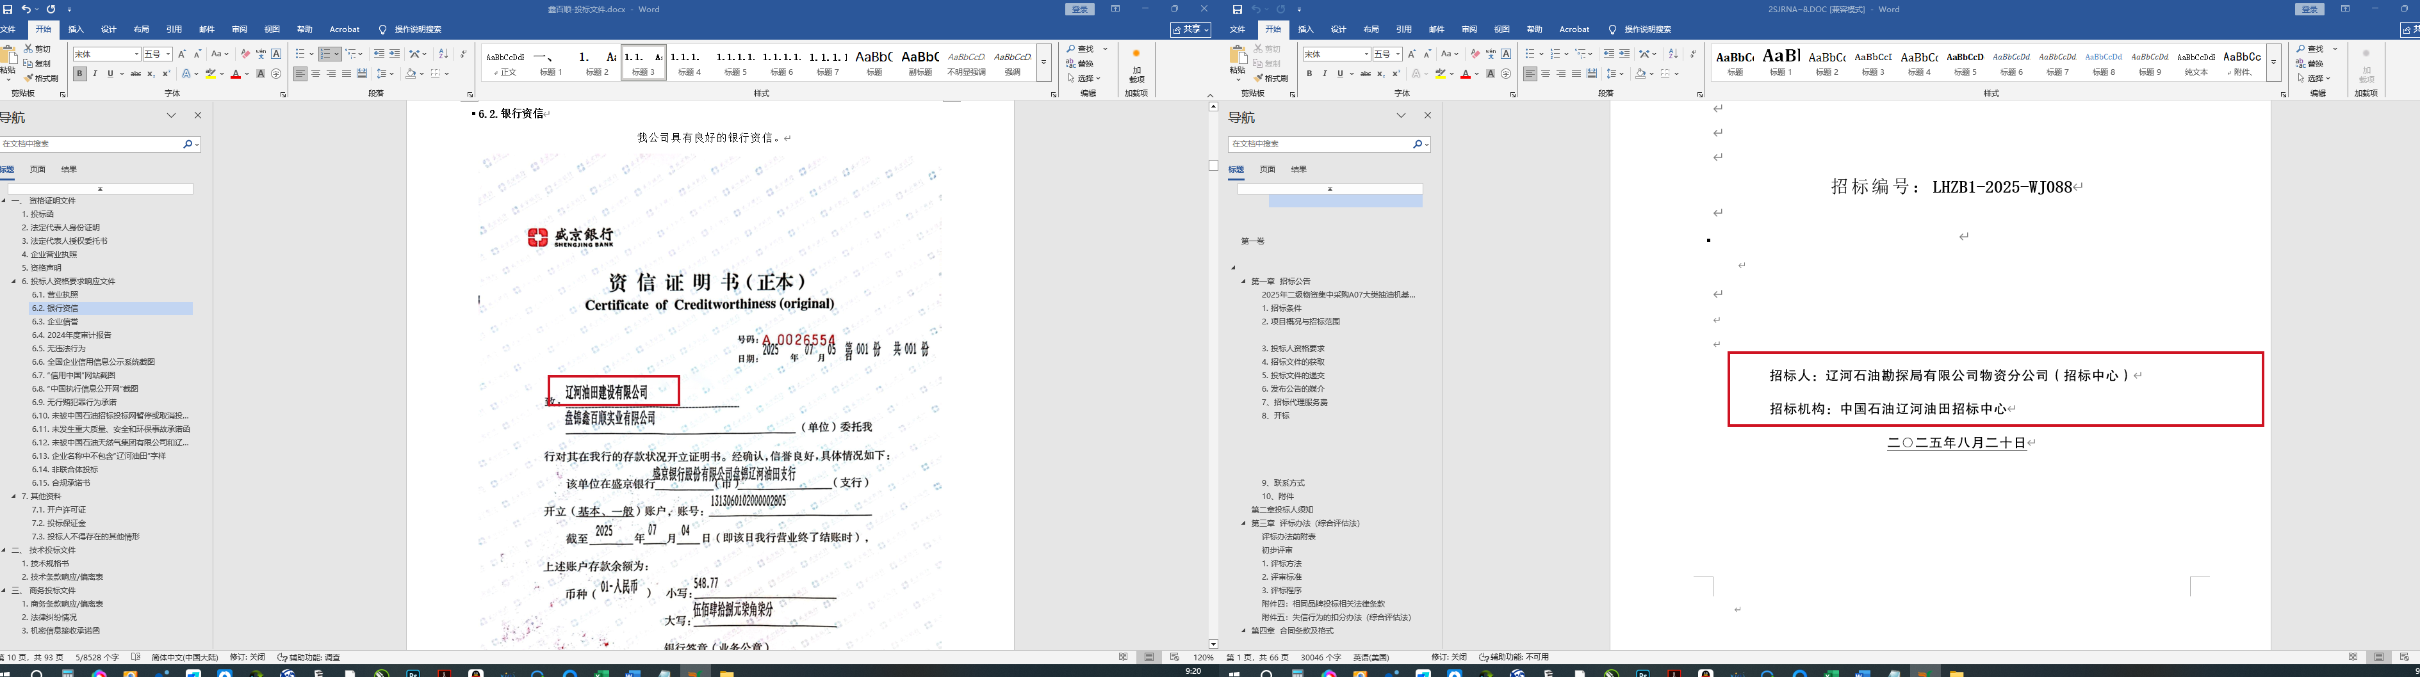2420x677 pixels.
Task: Save the 2SJRNA~8.DOC document in right window
Action: click(x=1238, y=10)
